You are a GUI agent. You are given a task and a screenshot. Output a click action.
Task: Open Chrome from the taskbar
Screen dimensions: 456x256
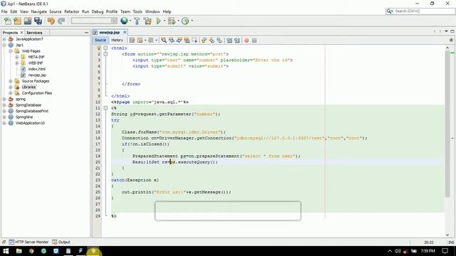[31, 251]
